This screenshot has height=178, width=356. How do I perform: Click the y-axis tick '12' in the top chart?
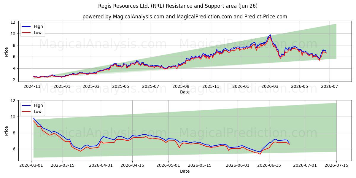[13, 22]
